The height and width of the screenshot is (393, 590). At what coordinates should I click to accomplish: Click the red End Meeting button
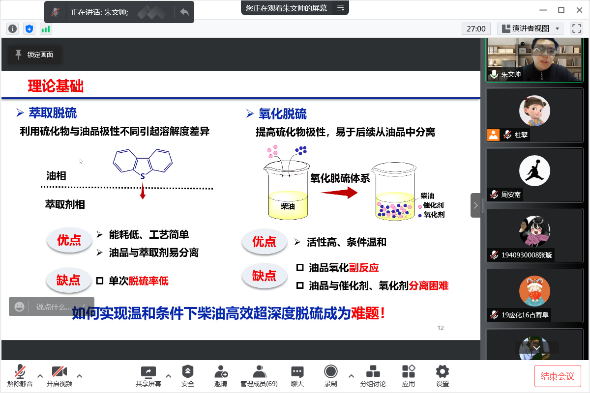[x=558, y=376]
